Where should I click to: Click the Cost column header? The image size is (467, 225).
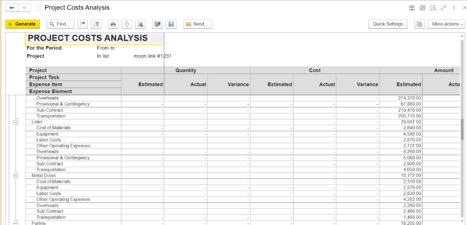coord(315,70)
